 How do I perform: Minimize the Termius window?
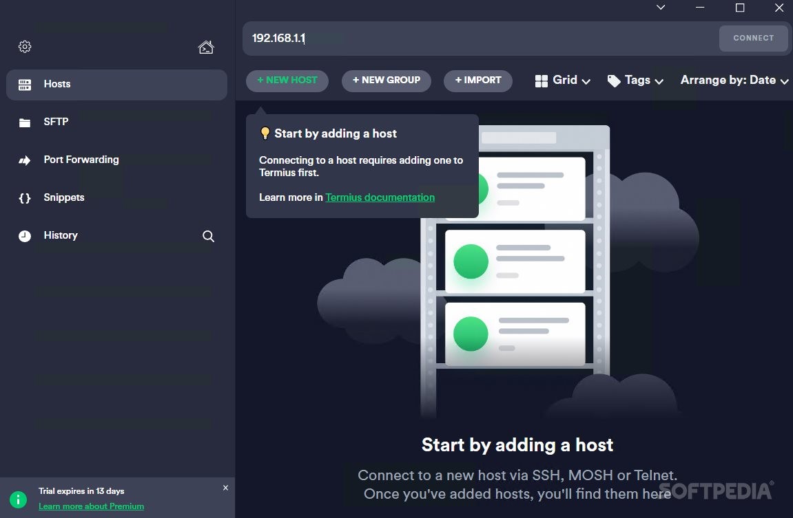(x=700, y=7)
